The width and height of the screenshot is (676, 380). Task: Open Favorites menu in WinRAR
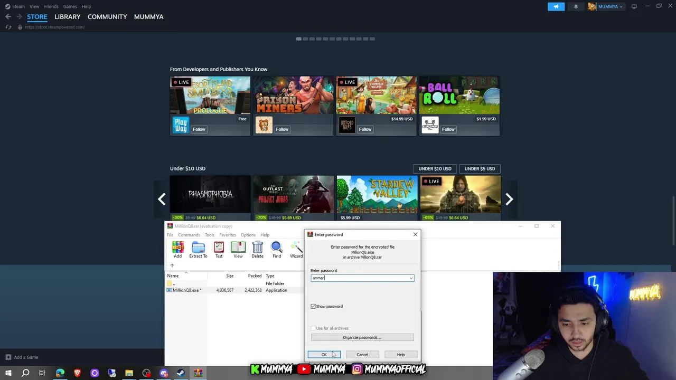pos(228,235)
